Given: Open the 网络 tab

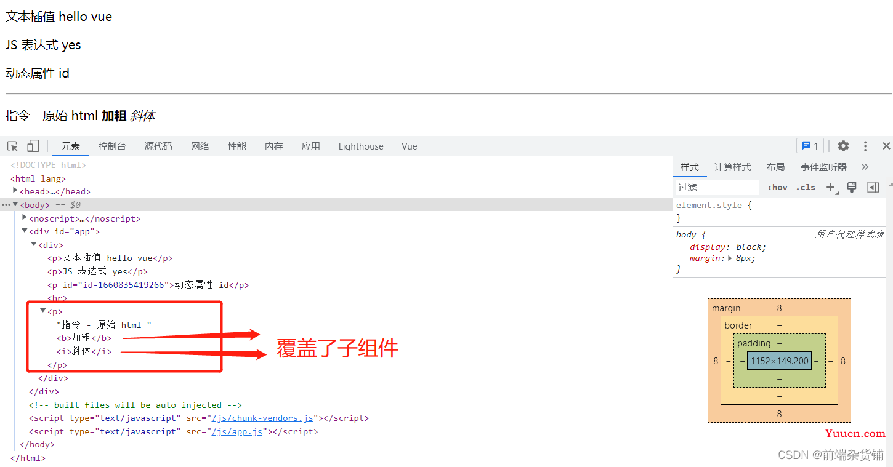Looking at the screenshot, I should point(200,146).
